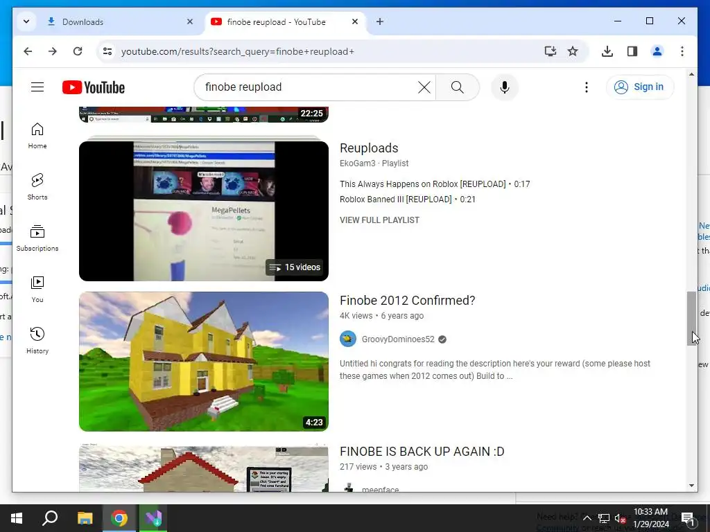
Task: Open Subscriptions in the sidebar
Action: 37,238
